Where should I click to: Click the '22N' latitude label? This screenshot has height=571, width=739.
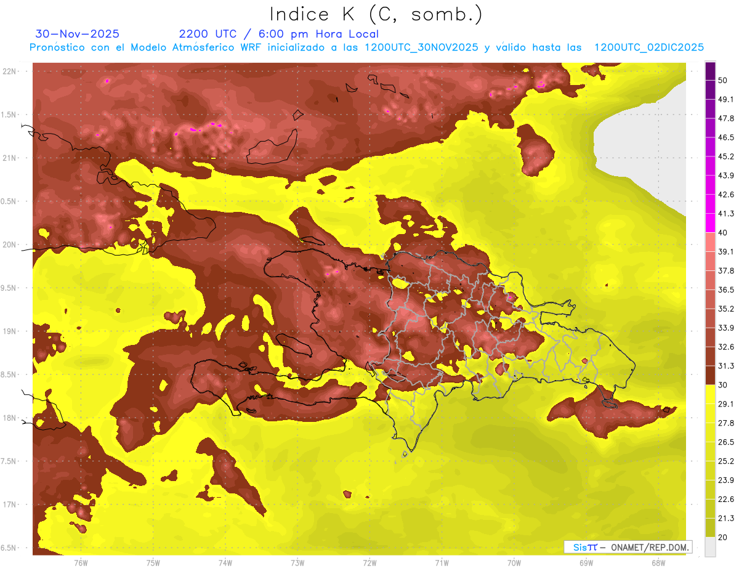pyautogui.click(x=10, y=71)
